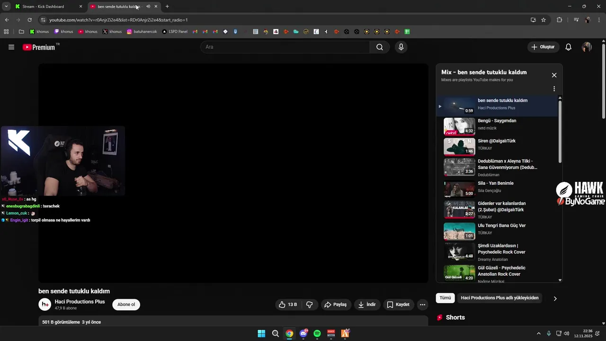This screenshot has height=341, width=606.
Task: Subscribe with Abone ol button
Action: (x=126, y=305)
